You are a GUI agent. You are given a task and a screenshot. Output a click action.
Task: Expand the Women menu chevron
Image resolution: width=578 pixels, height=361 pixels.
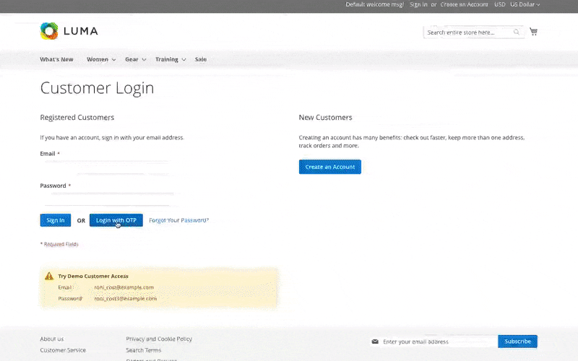113,60
